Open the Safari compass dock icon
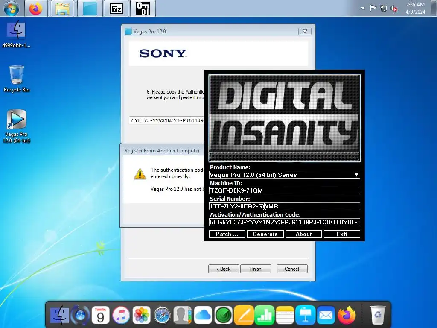The image size is (437, 328). pos(162,316)
